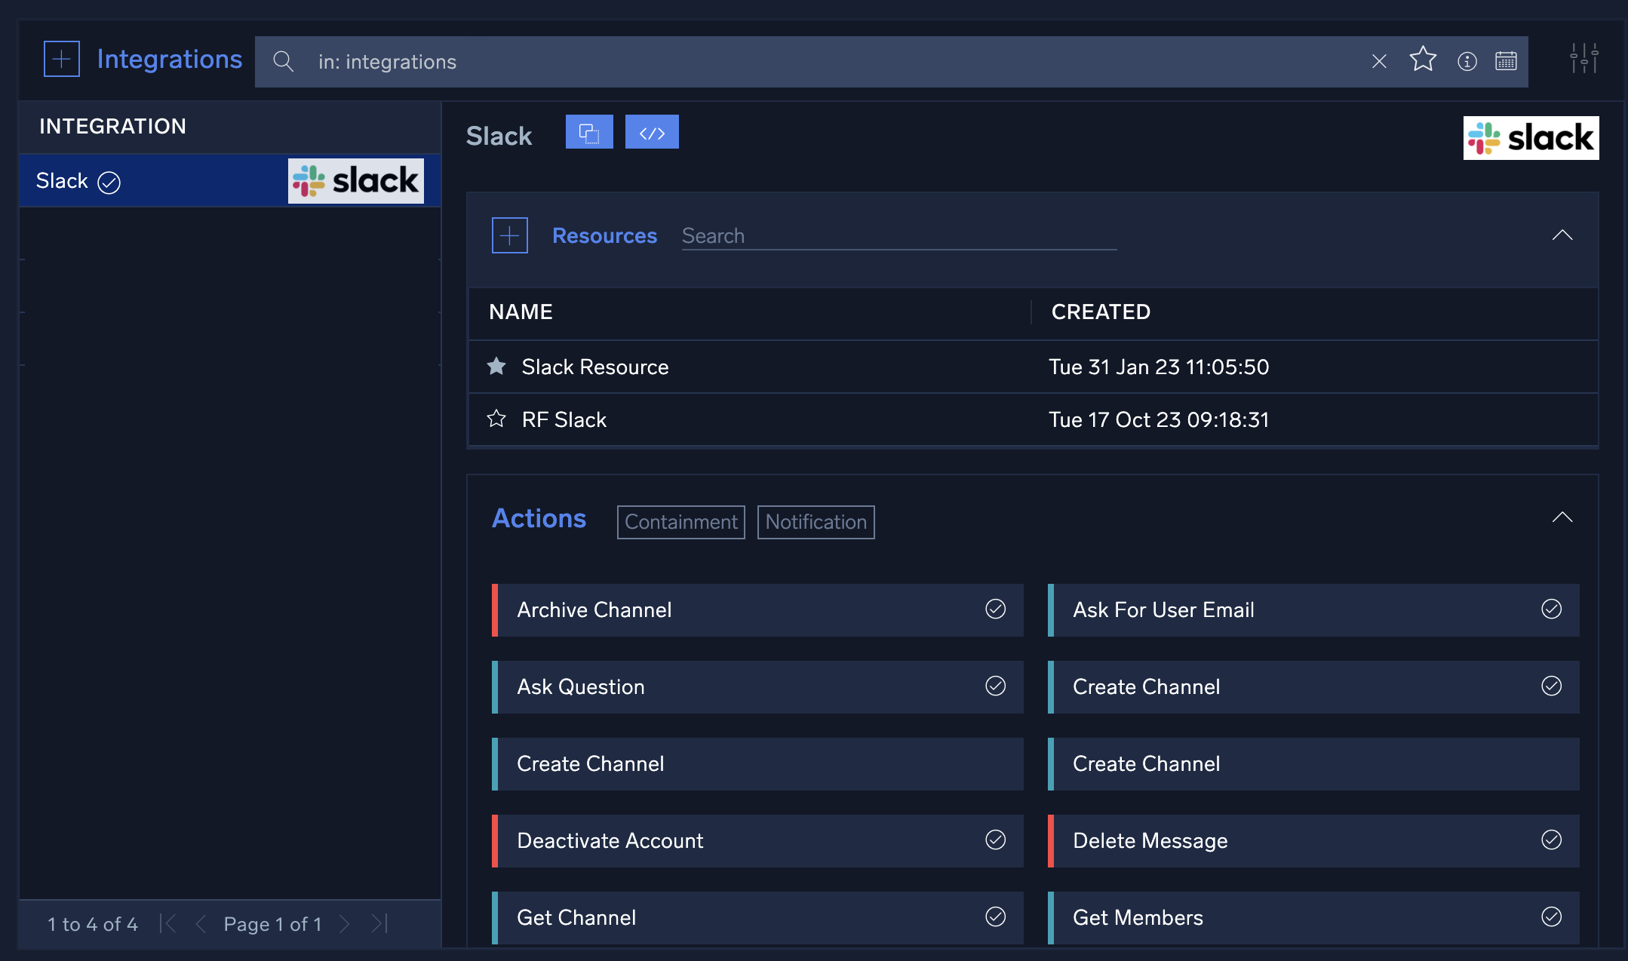Toggle the Archive Channel check mark
This screenshot has height=961, width=1628.
click(995, 609)
